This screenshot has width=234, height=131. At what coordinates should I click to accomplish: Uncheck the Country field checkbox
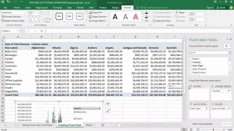[190, 62]
